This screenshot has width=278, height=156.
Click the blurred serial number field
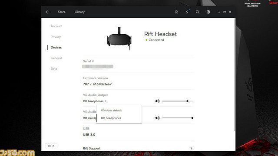(x=97, y=66)
